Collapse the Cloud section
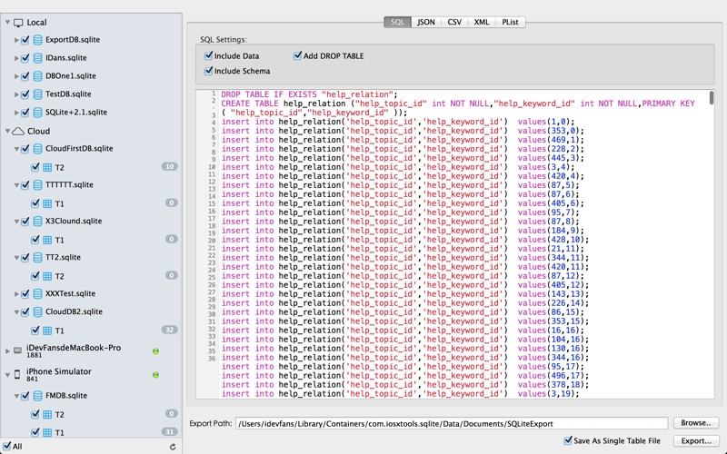The width and height of the screenshot is (727, 454). (x=7, y=131)
